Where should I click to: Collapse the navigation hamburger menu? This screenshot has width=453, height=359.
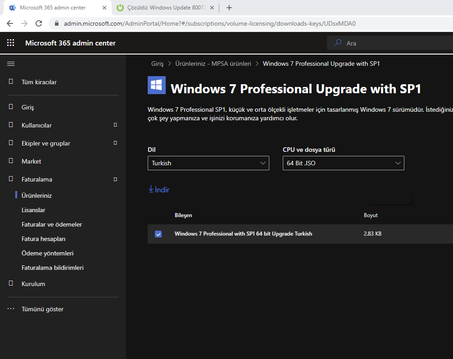(11, 64)
